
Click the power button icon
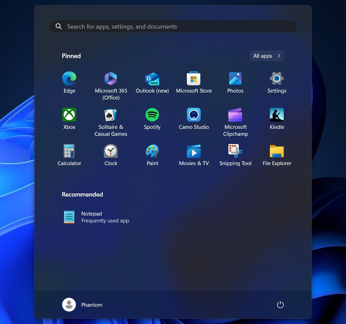point(280,305)
